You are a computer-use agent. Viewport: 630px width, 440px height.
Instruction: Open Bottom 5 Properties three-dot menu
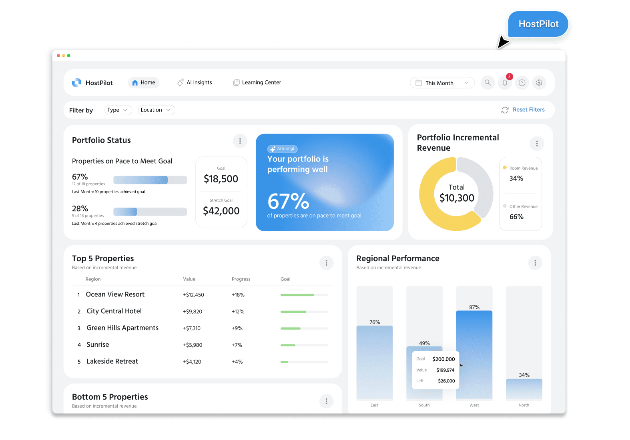(326, 401)
